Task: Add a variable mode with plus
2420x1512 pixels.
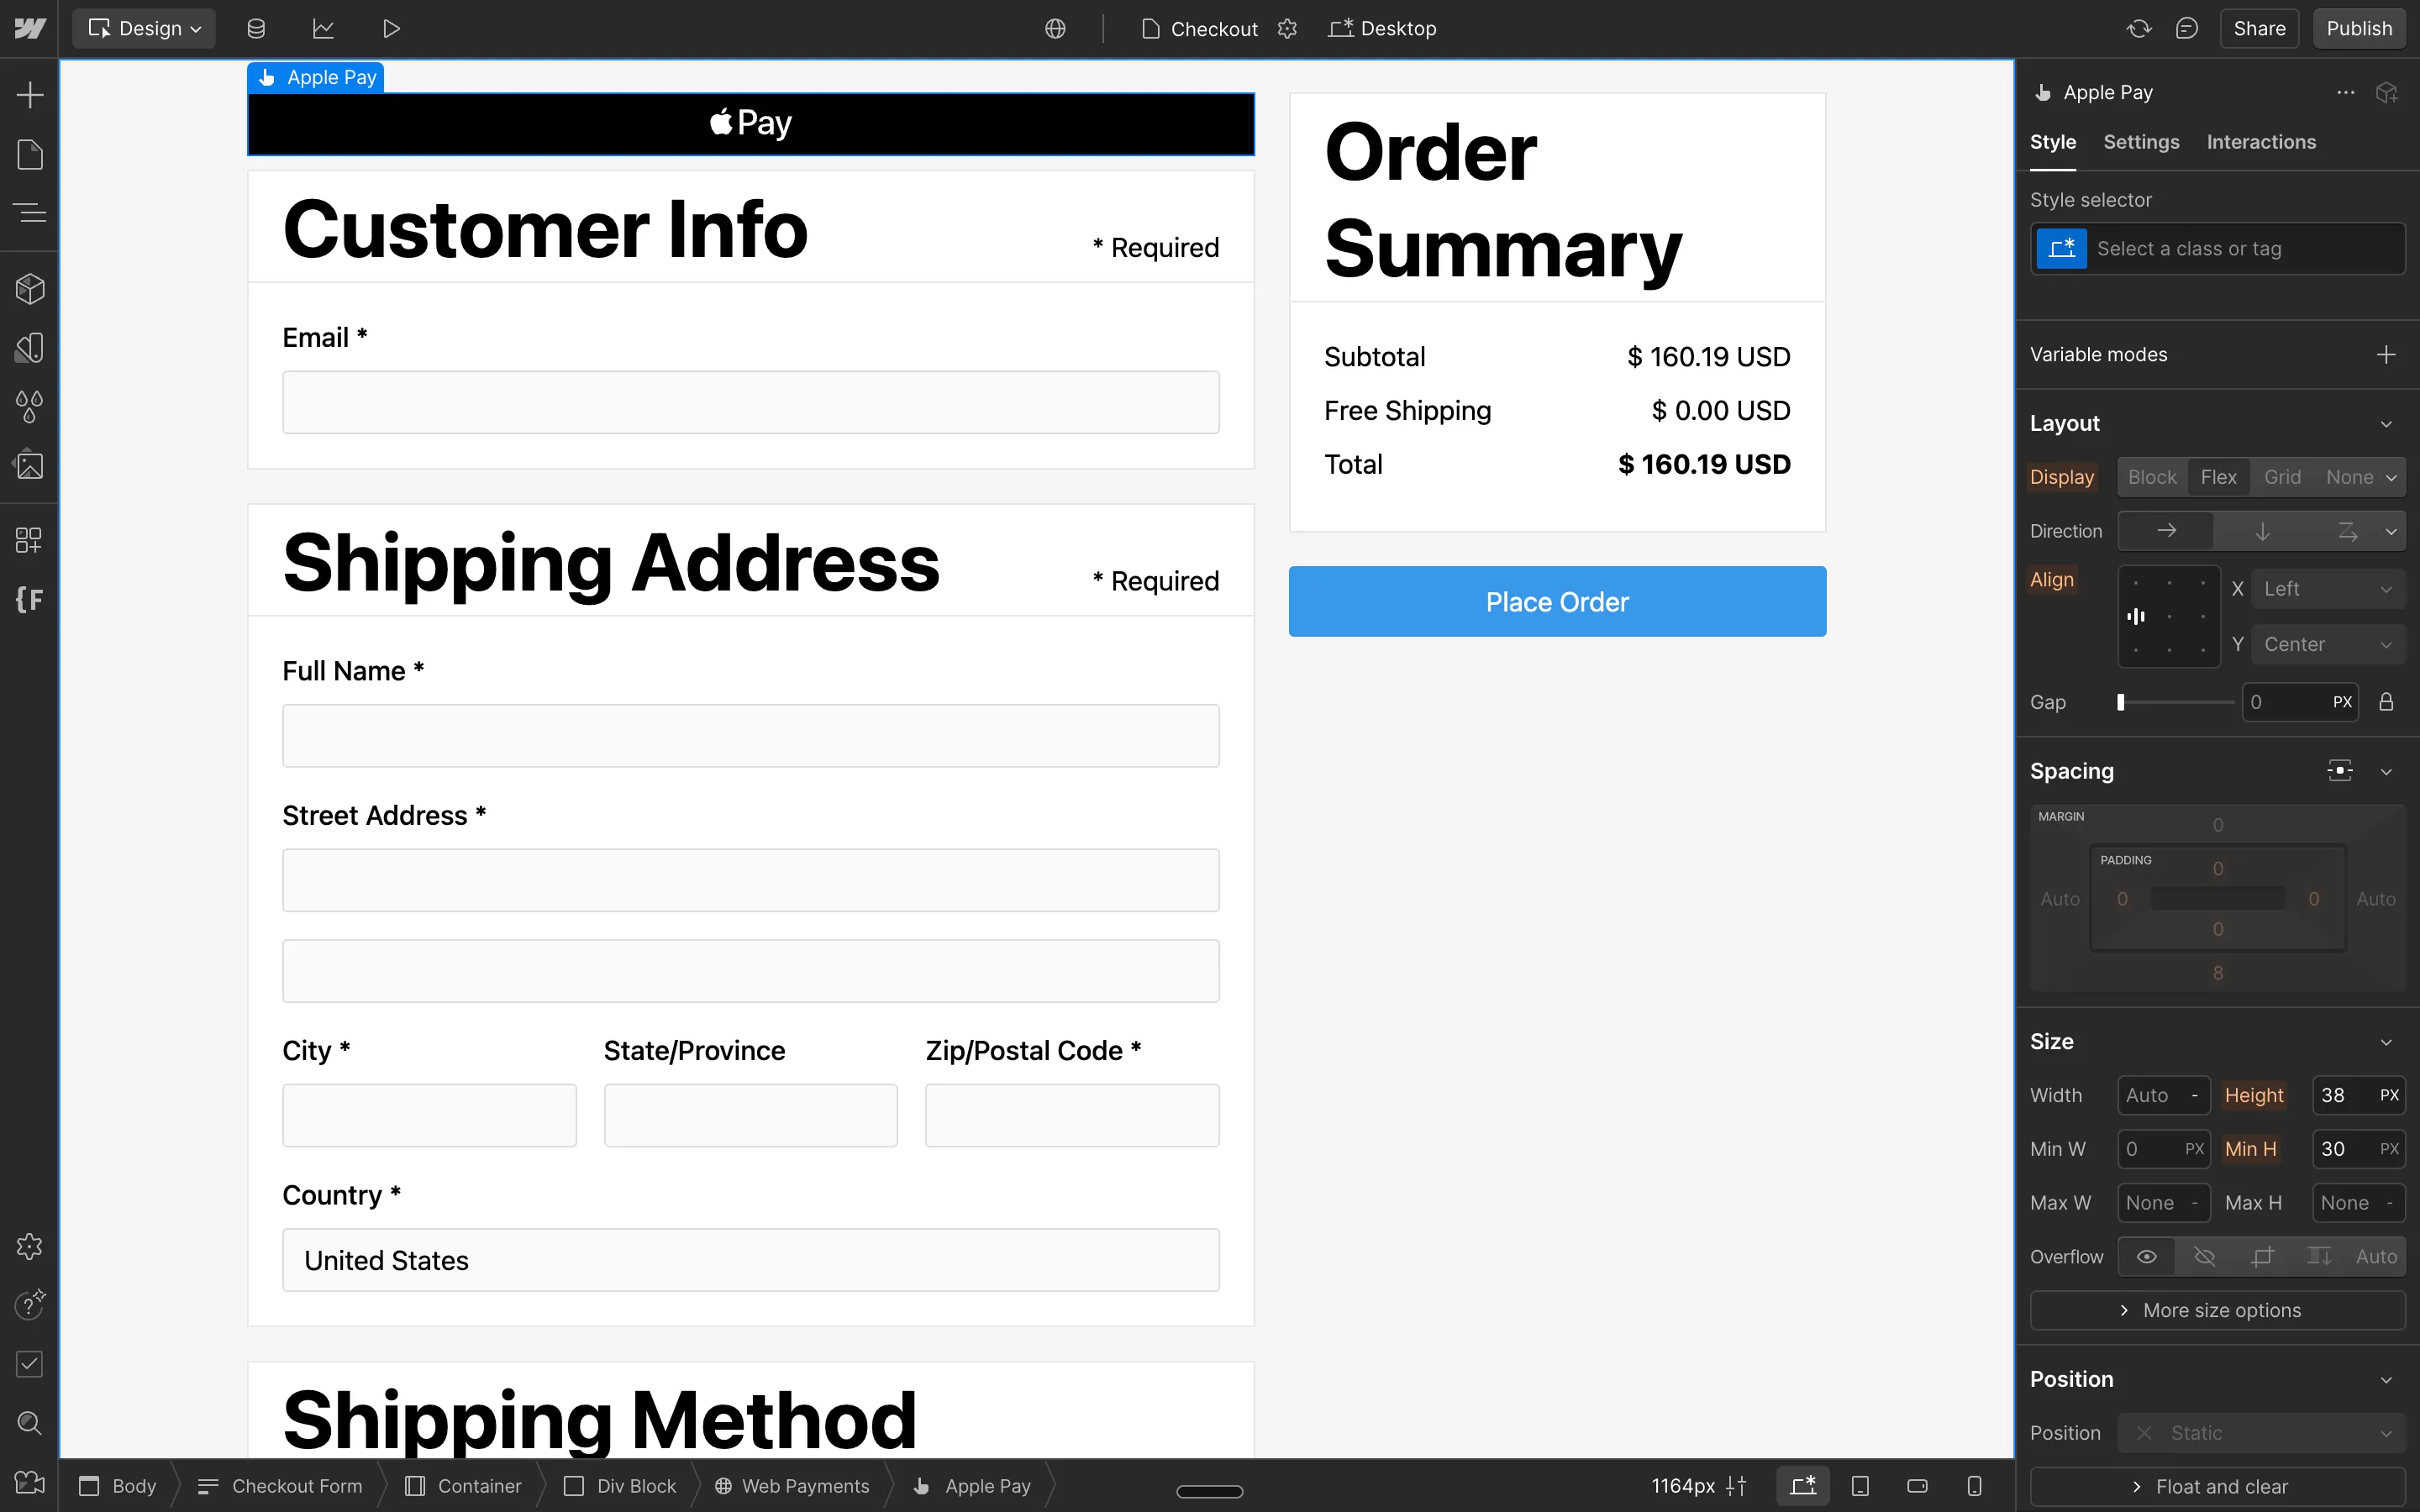Action: pyautogui.click(x=2386, y=354)
